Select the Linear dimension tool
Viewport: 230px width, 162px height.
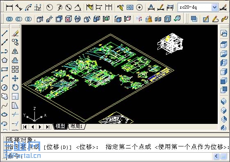tap(9, 7)
